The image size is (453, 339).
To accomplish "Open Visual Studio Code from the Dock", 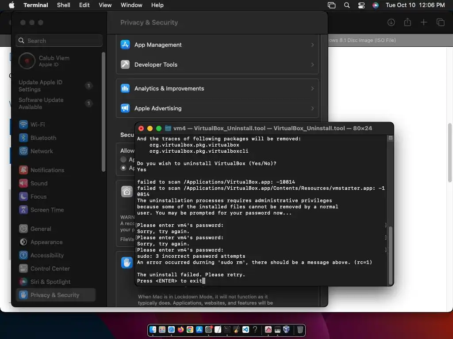I will (246, 329).
